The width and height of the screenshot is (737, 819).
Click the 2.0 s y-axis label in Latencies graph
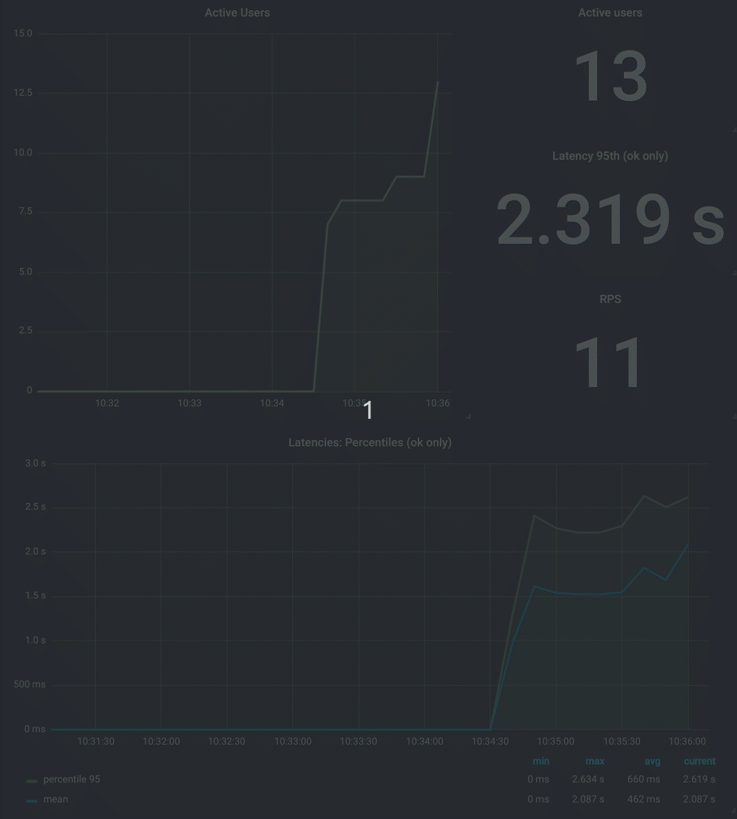(x=36, y=551)
